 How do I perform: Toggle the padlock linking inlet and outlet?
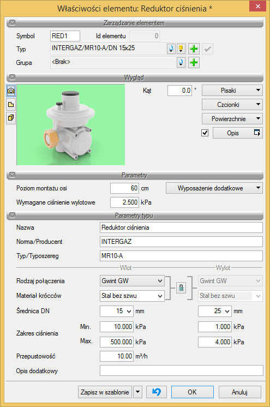(x=181, y=288)
